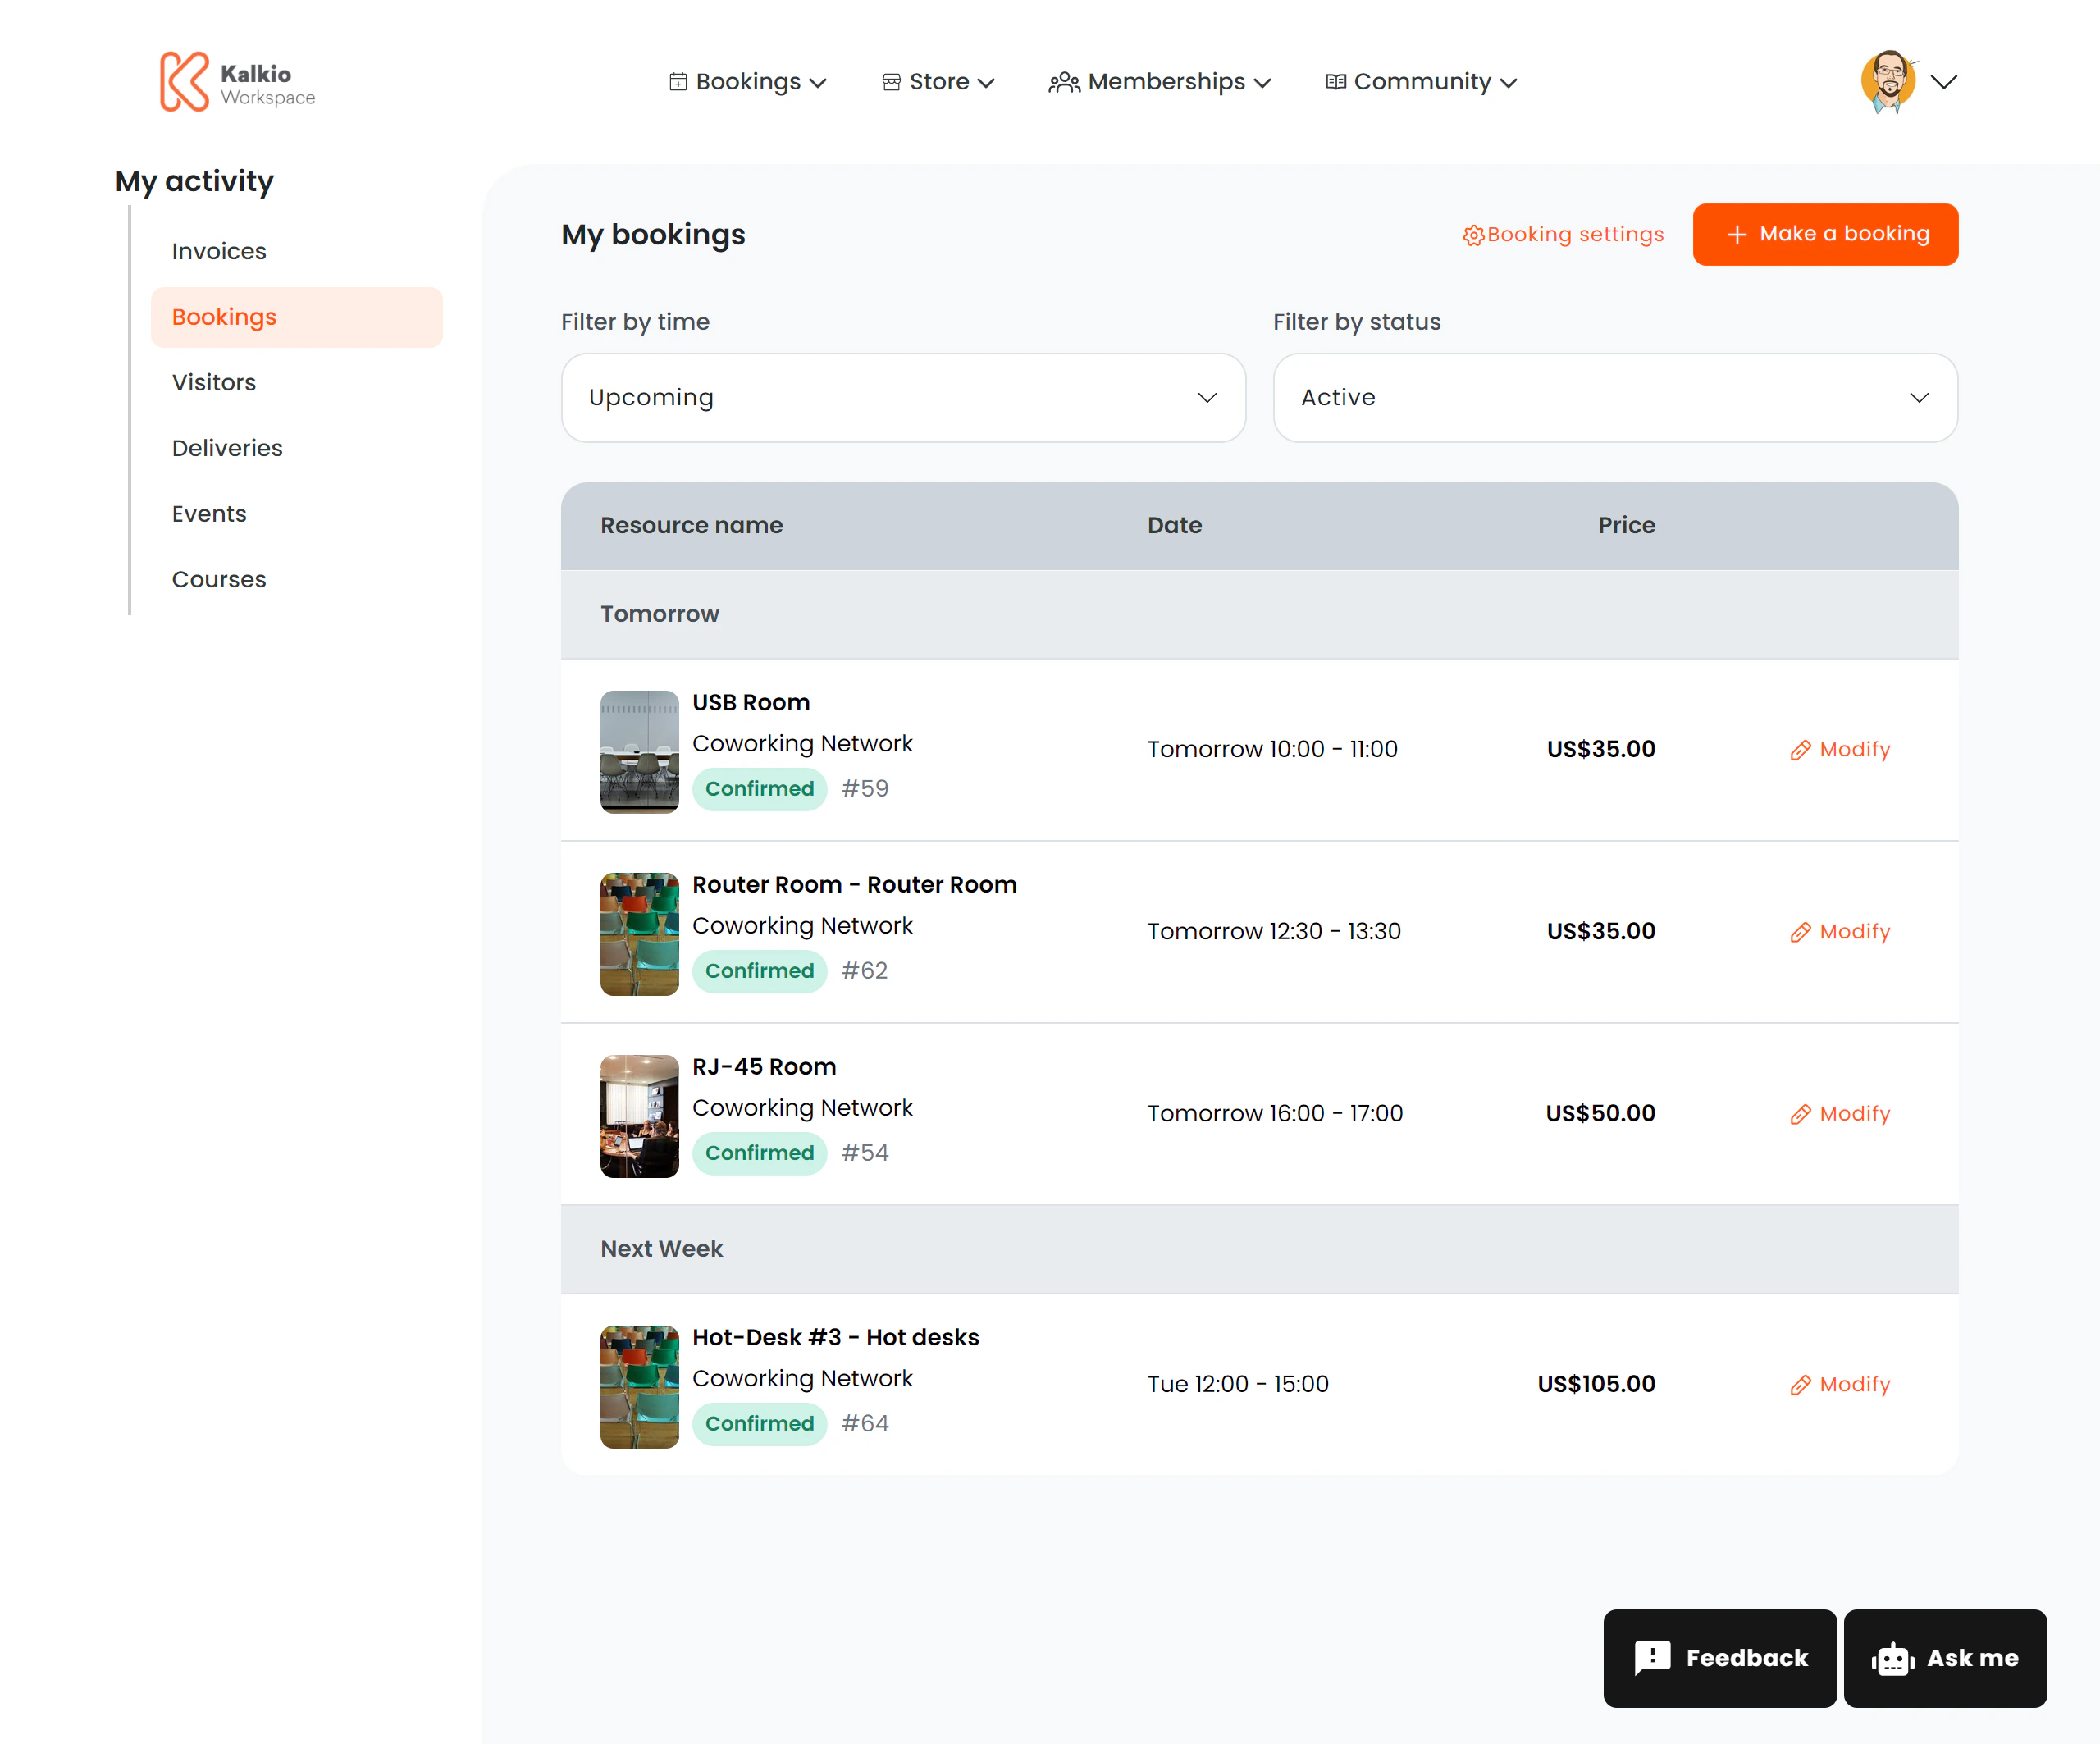The height and width of the screenshot is (1744, 2100).
Task: Click the Store basket icon in top nav
Action: (891, 82)
